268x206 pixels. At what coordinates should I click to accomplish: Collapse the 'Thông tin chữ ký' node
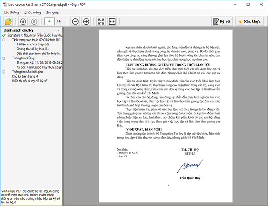pos(4,58)
